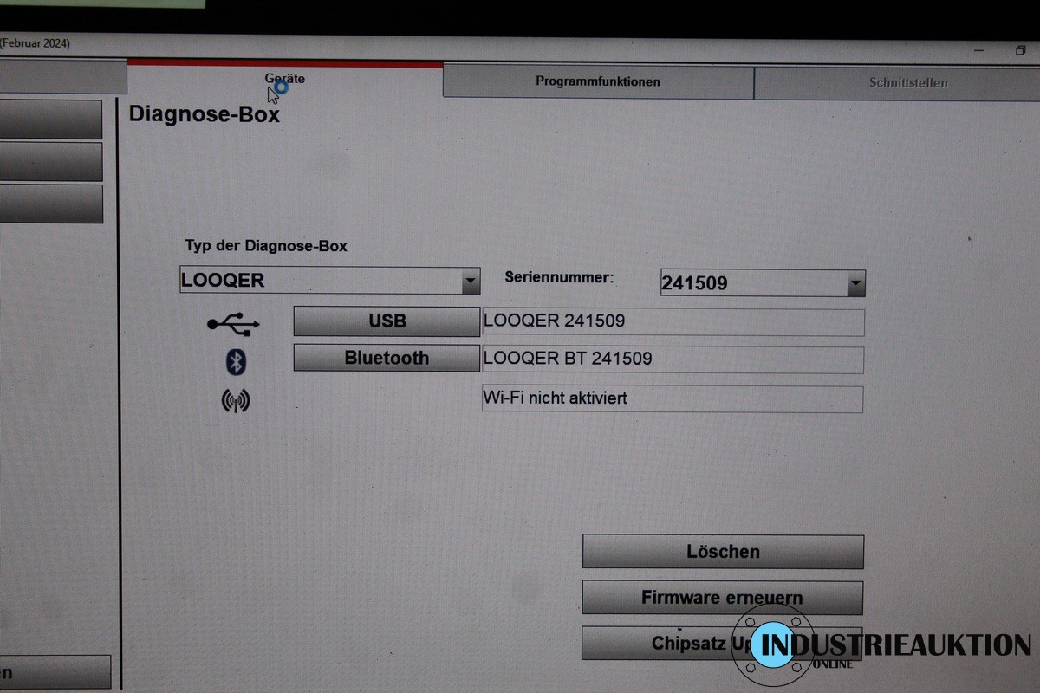1040x693 pixels.
Task: Click the Löschen button
Action: tap(723, 552)
